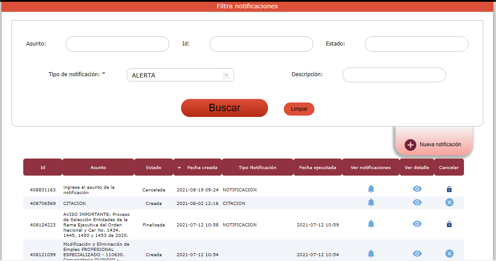Click the Asunto filter text field
Viewport: 496px width, 261px height.
[118, 44]
